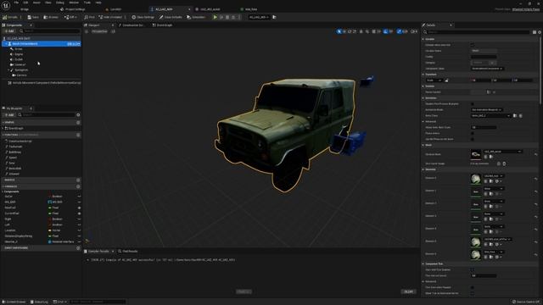
Task: Click the Compile button in the toolbar
Action: pos(10,17)
